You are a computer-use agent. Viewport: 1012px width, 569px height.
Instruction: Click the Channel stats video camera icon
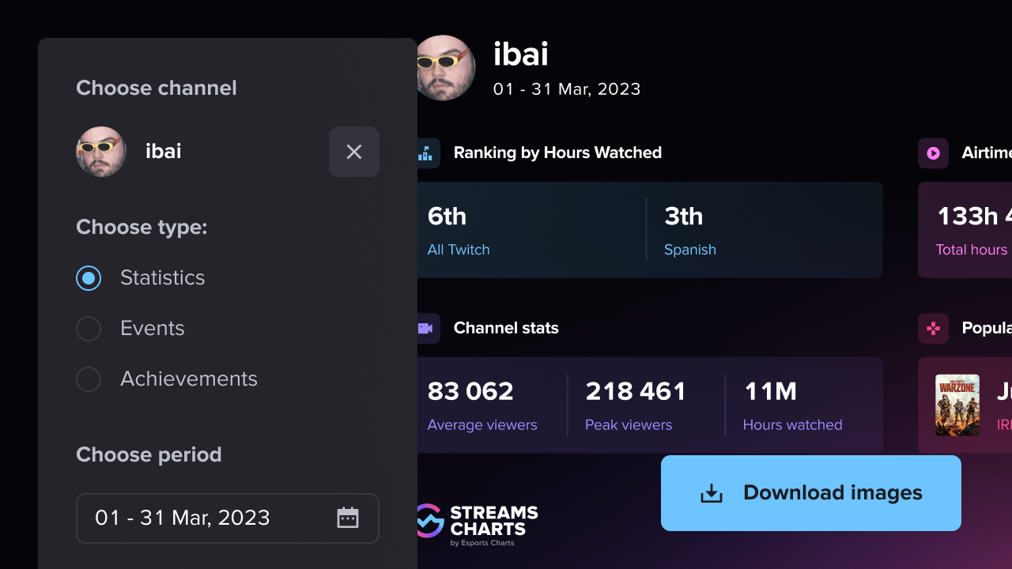pyautogui.click(x=425, y=328)
